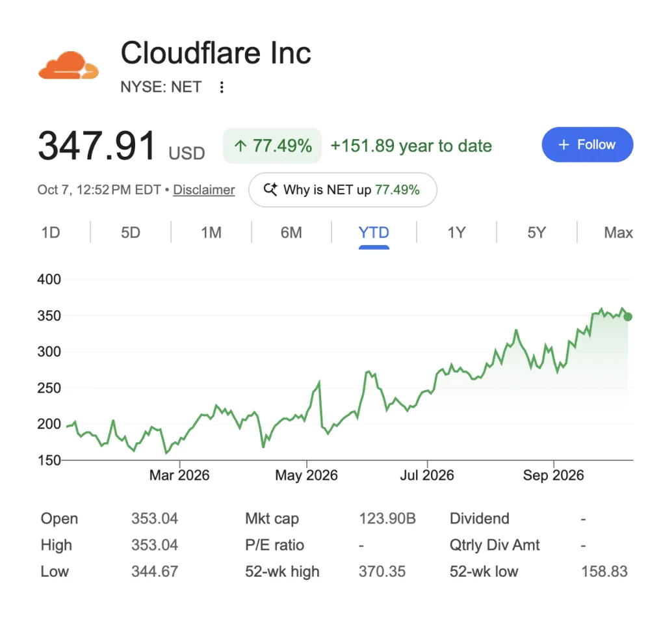The height and width of the screenshot is (617, 650).
Task: Open the Disclaimer link
Action: (204, 190)
